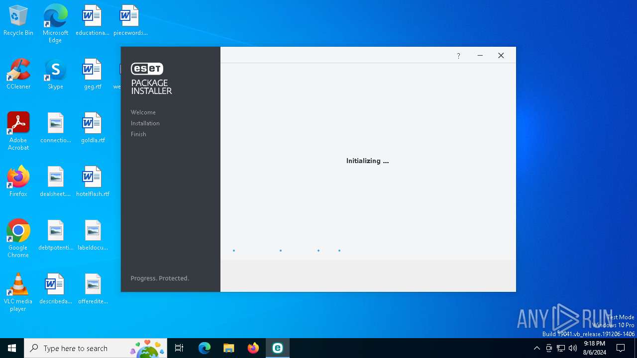Launch Microsoft Edge from the taskbar

point(205,348)
